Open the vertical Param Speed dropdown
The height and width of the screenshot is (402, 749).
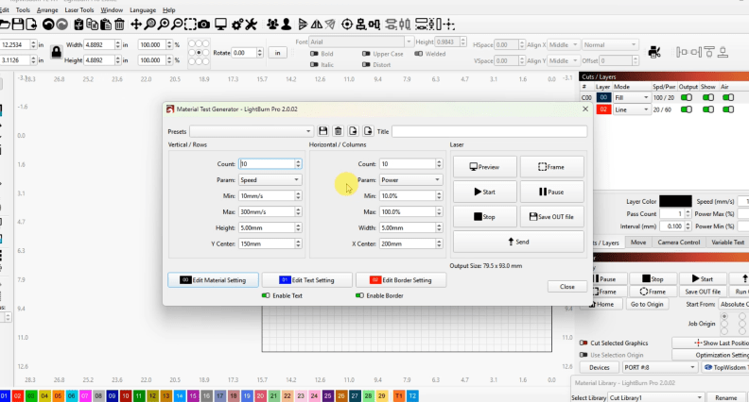click(270, 179)
